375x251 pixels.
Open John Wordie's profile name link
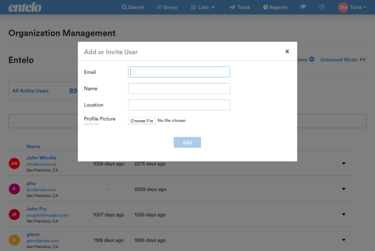coord(41,158)
